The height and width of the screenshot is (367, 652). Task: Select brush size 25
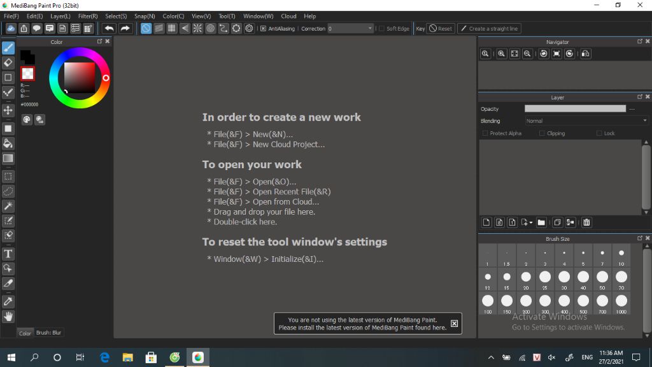click(545, 280)
